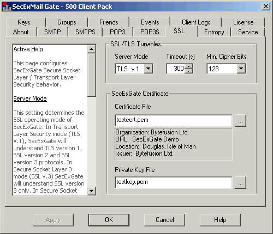
Task: Browse for Certificate File
Action: coord(240,120)
